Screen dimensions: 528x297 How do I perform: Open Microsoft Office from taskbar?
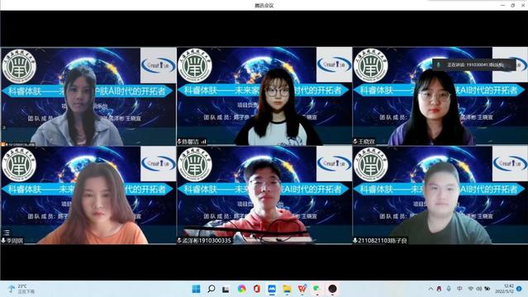point(257,289)
